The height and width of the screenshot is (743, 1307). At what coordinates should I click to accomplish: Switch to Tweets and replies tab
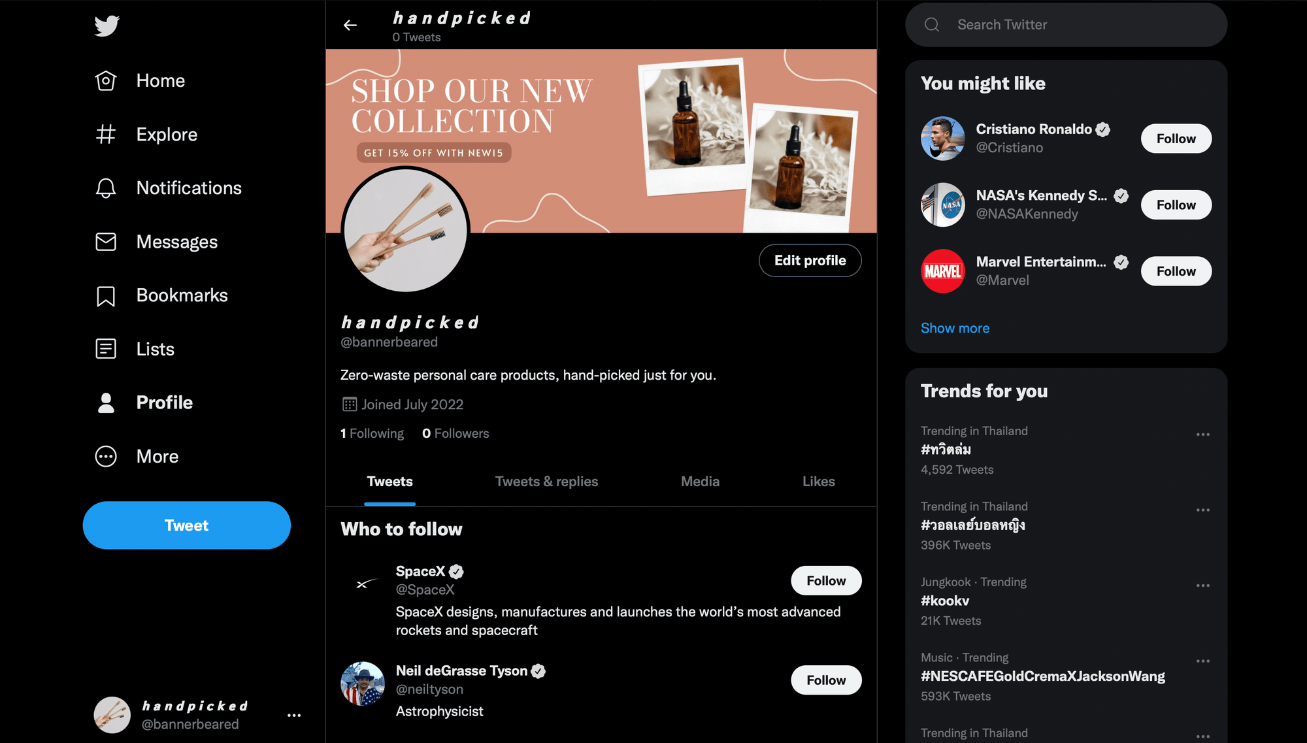tap(547, 482)
